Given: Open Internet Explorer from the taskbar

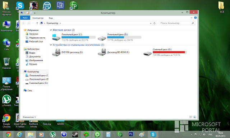Looking at the screenshot, I should click(19, 134).
